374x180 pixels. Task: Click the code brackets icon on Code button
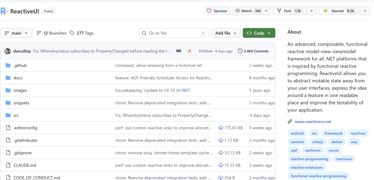tap(249, 33)
